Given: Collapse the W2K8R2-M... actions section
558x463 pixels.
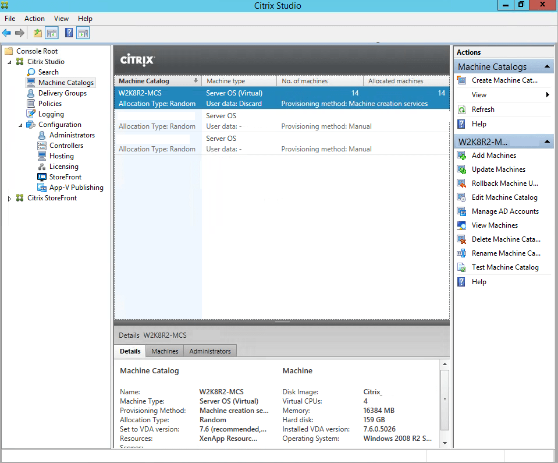Looking at the screenshot, I should 548,142.
